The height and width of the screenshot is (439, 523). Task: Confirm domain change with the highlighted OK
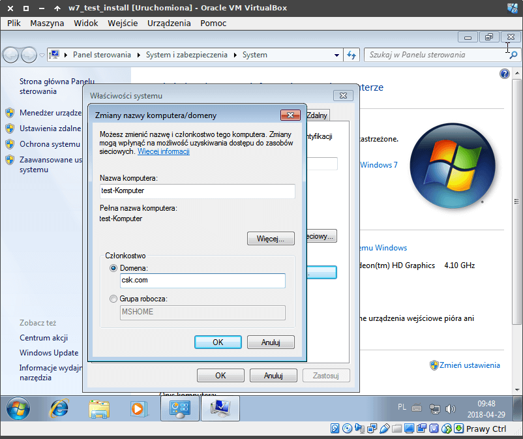[218, 342]
